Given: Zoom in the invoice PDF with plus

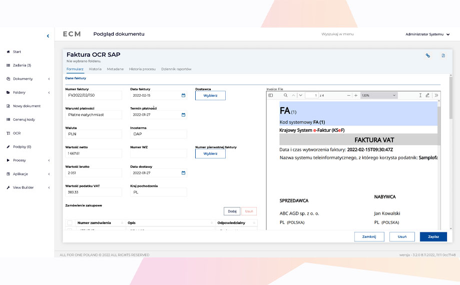Looking at the screenshot, I should [x=355, y=95].
